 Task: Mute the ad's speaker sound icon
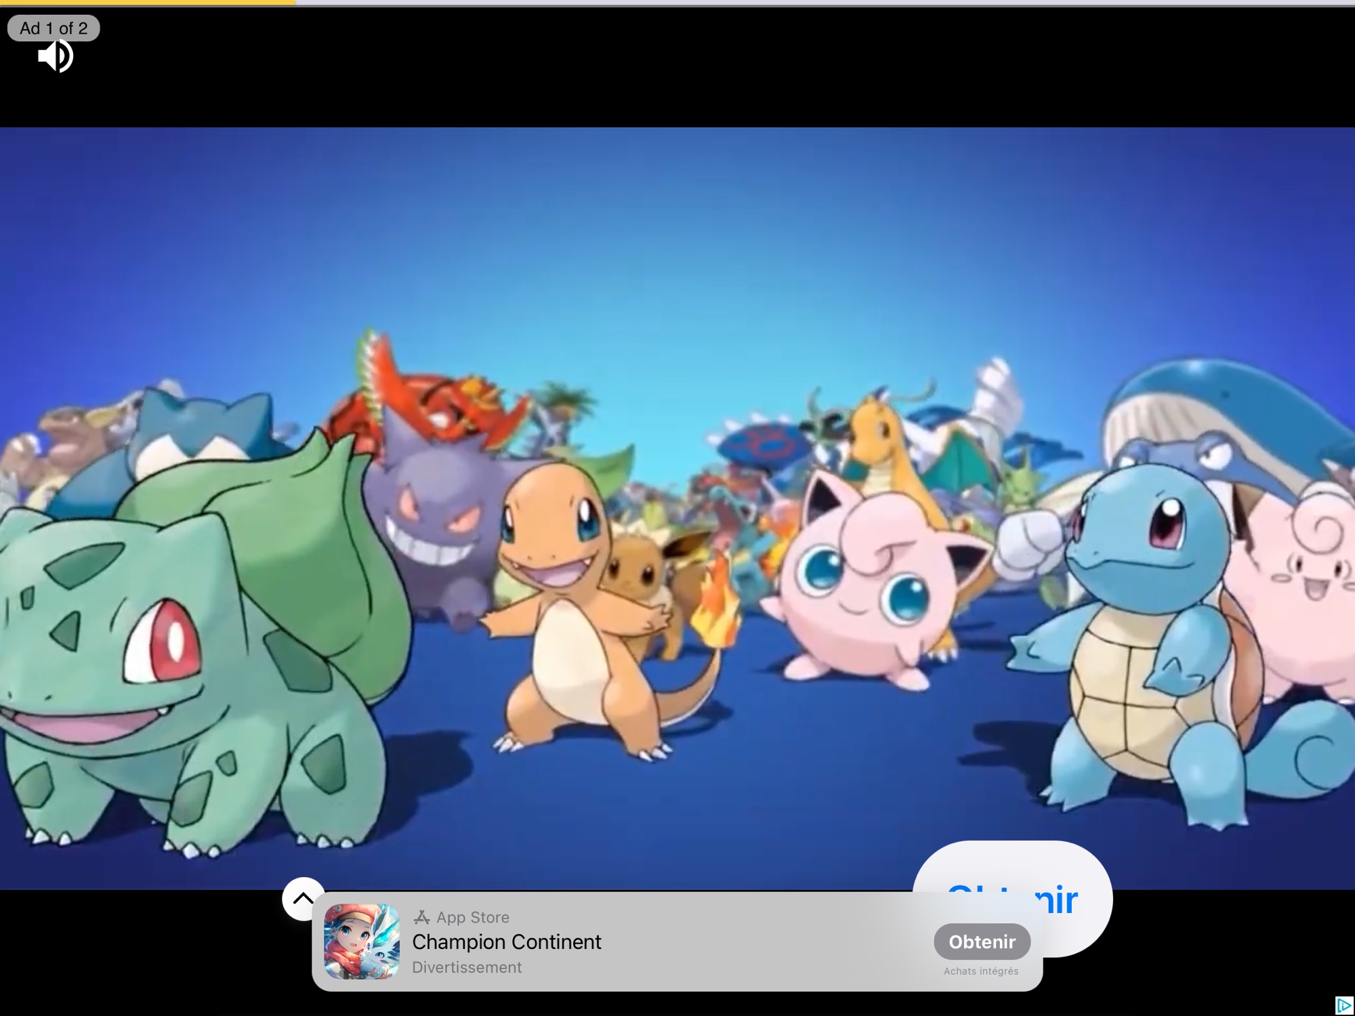(55, 56)
